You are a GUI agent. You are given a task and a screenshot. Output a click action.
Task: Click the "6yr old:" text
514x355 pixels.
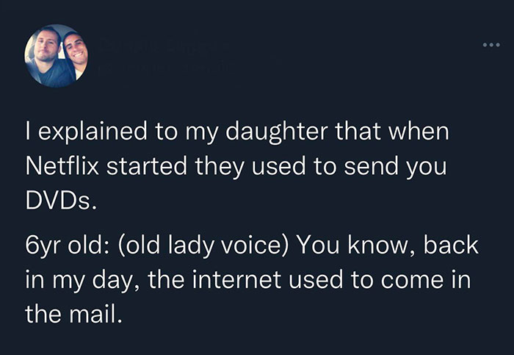tap(64, 245)
